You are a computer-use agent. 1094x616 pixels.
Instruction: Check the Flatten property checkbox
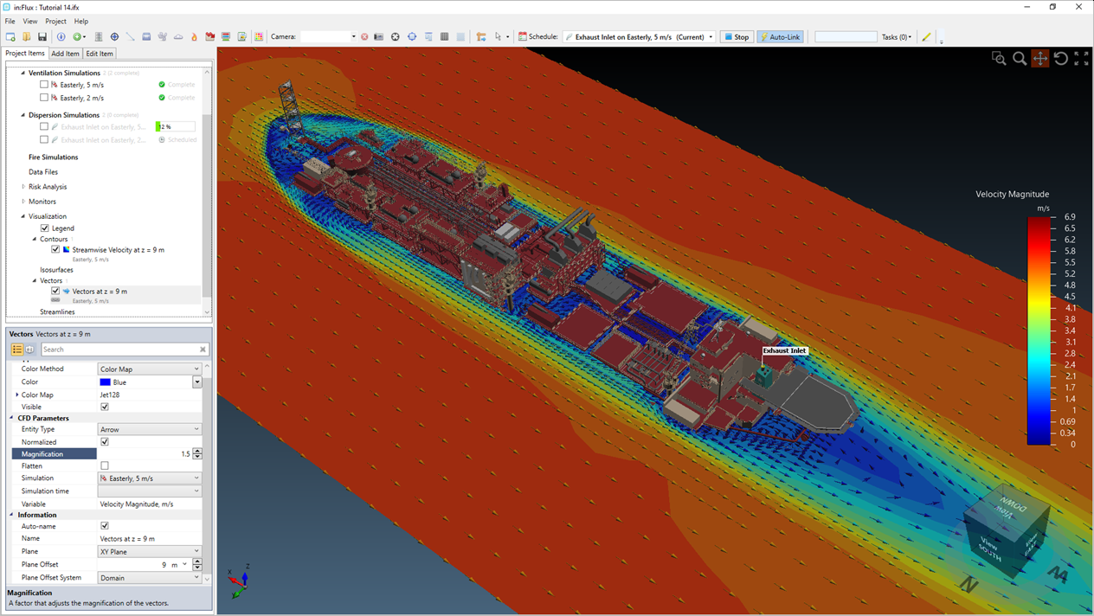pyautogui.click(x=105, y=466)
